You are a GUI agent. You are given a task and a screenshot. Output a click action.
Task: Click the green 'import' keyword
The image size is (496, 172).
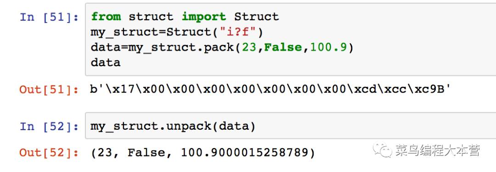point(204,17)
